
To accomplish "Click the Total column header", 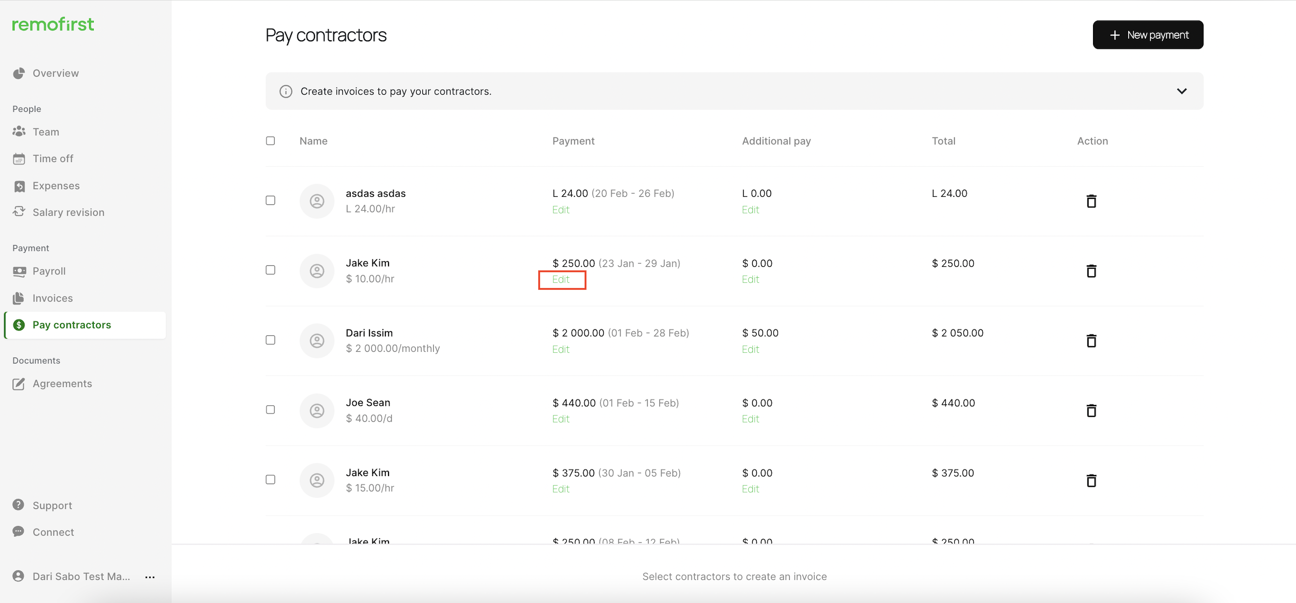I will [x=943, y=141].
